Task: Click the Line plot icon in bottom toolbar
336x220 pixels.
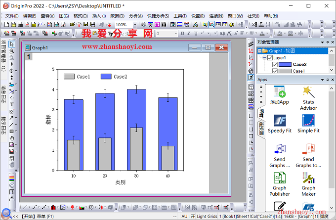Action: point(25,207)
